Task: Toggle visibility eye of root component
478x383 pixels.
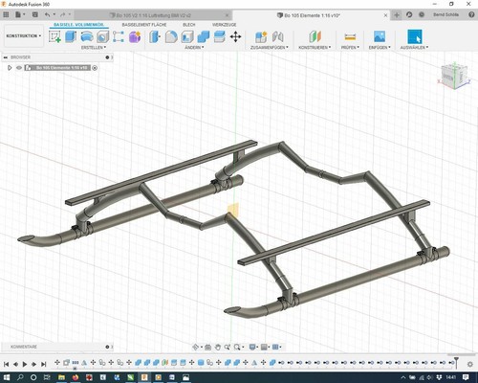Action: click(19, 68)
